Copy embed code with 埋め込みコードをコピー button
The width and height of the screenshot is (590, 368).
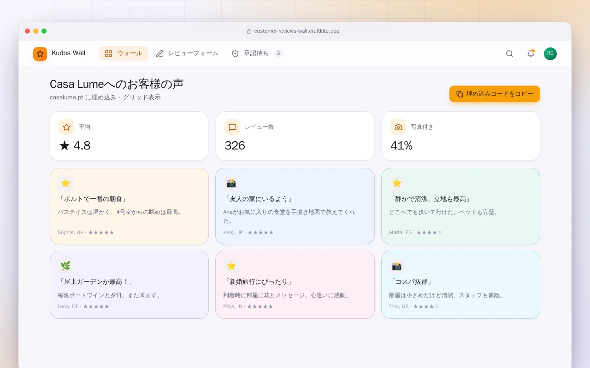coord(495,94)
